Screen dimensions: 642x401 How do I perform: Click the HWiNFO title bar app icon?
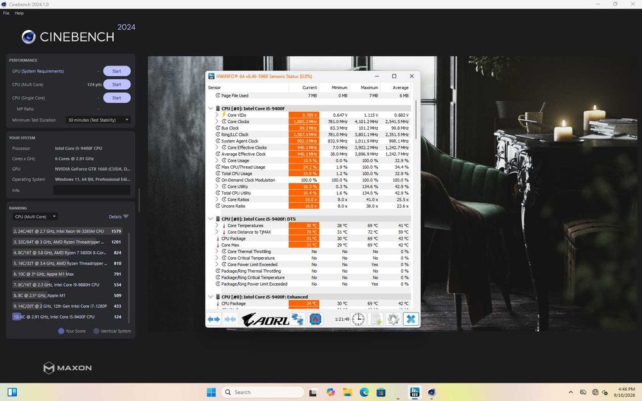point(211,76)
